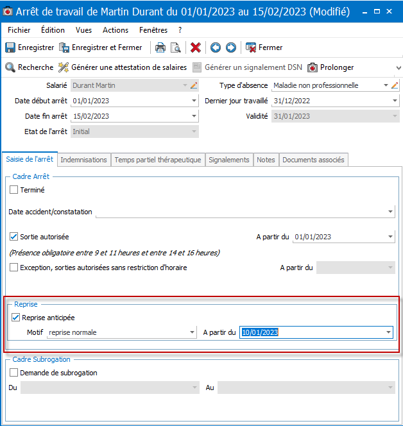Switch to the Notes tab

pos(266,160)
